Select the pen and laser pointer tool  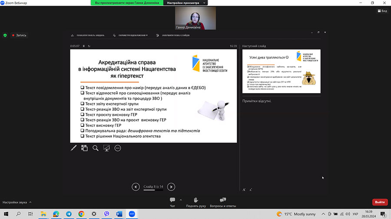73,148
